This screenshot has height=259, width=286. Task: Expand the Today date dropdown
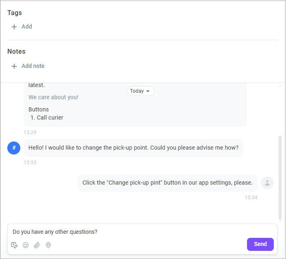tap(141, 91)
